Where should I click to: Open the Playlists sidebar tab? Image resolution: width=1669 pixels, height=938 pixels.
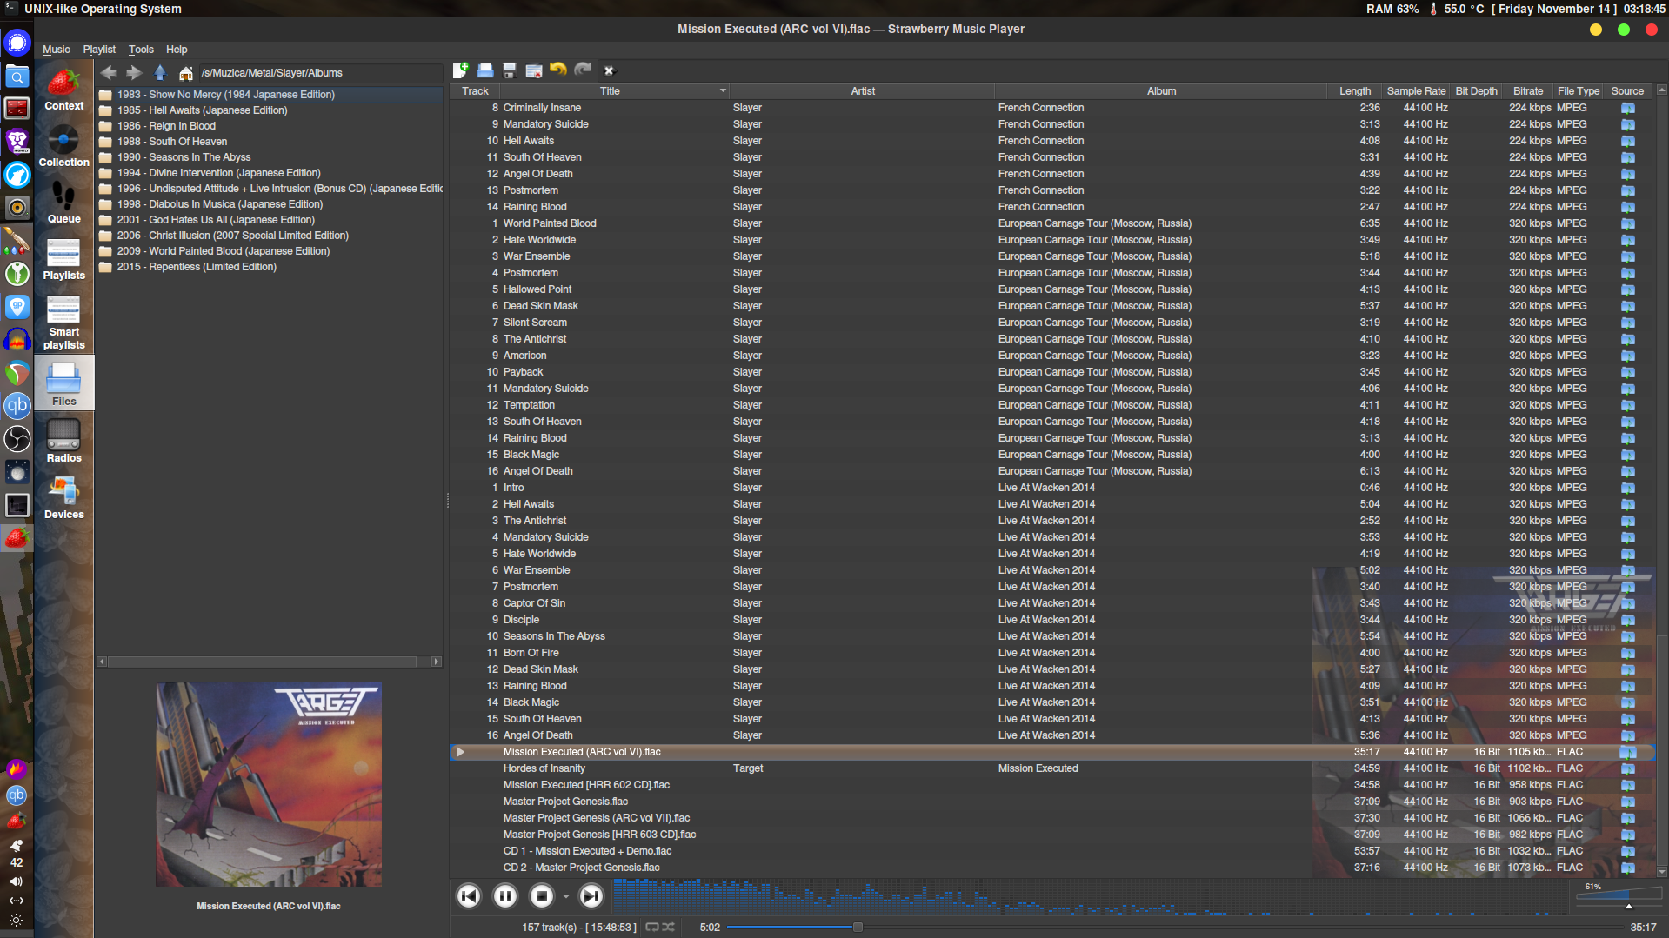[64, 260]
